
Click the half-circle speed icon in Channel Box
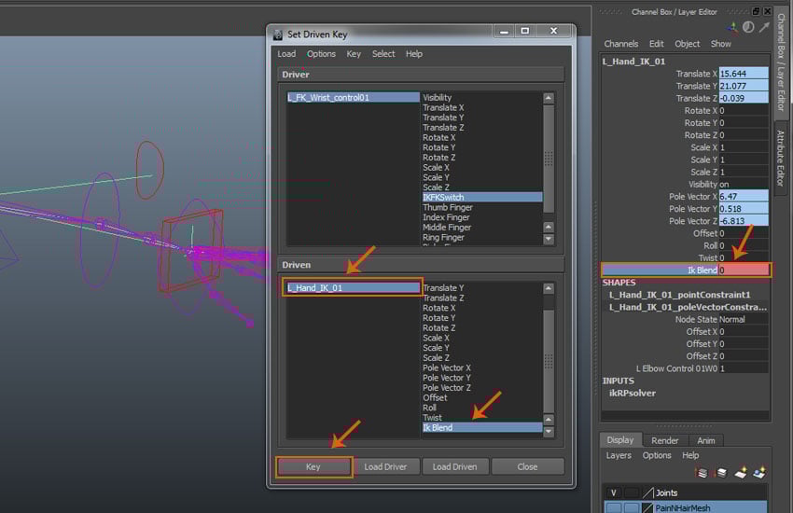[748, 27]
